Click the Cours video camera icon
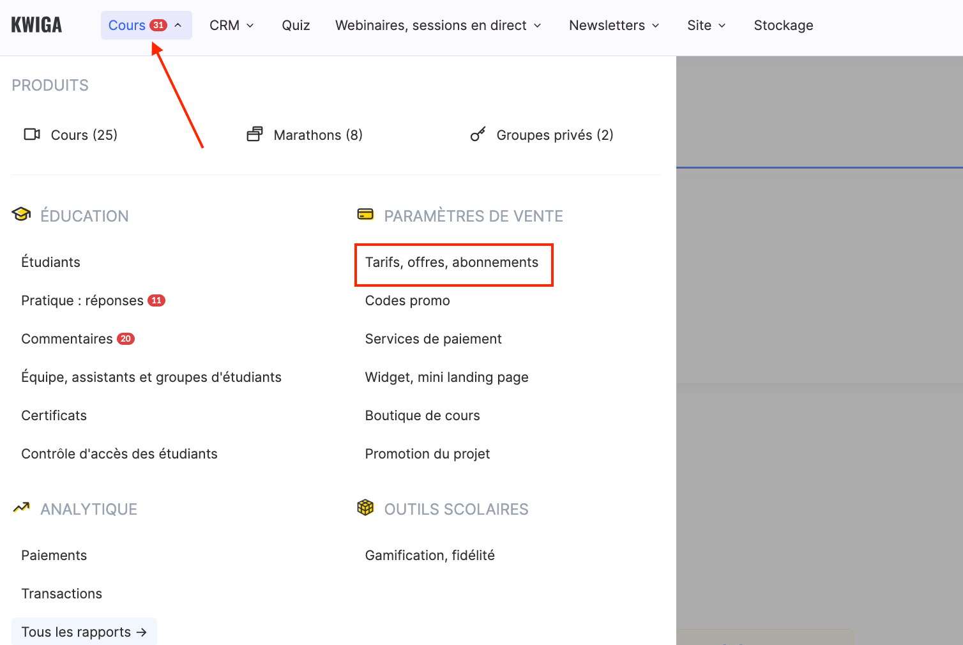963x645 pixels. (32, 134)
